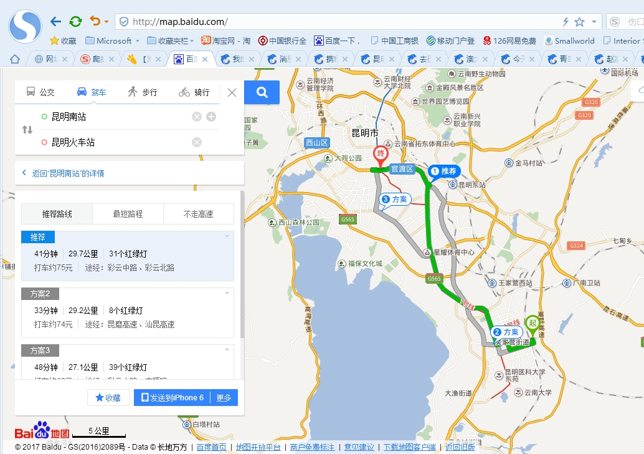Reload the page with the green refresh icon

click(x=75, y=21)
